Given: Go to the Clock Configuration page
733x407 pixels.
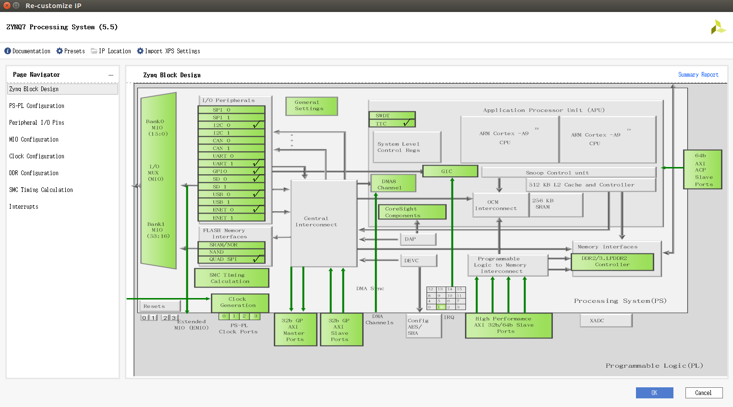Looking at the screenshot, I should click(36, 156).
